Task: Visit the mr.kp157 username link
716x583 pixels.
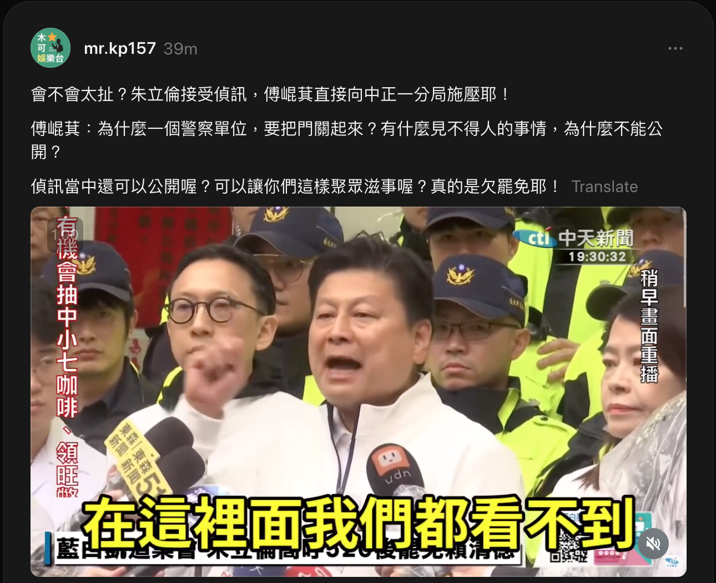Action: click(120, 48)
